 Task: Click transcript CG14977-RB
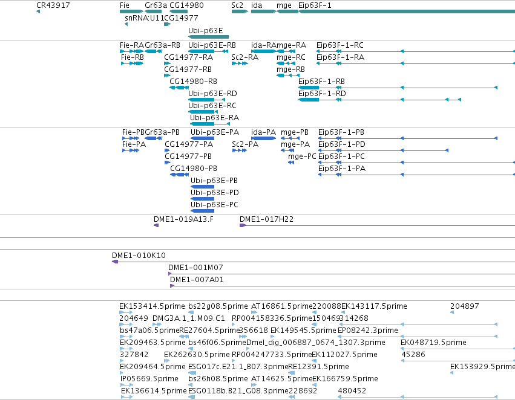(188, 69)
